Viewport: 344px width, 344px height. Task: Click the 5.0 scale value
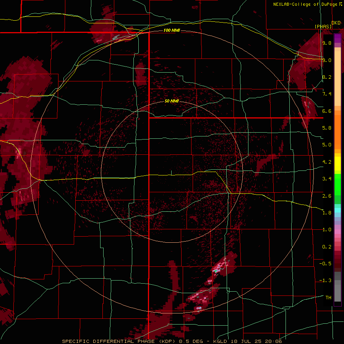click(x=327, y=145)
